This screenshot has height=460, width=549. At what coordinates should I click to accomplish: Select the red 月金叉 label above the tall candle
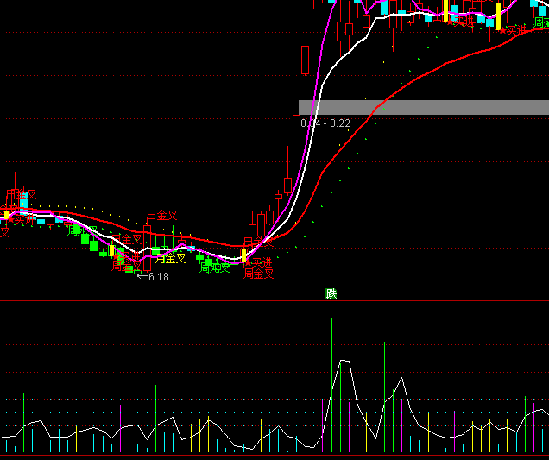coord(161,215)
